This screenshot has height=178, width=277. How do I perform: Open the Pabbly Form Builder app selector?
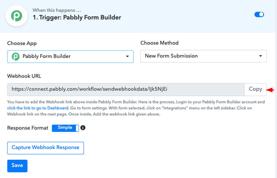[70, 56]
